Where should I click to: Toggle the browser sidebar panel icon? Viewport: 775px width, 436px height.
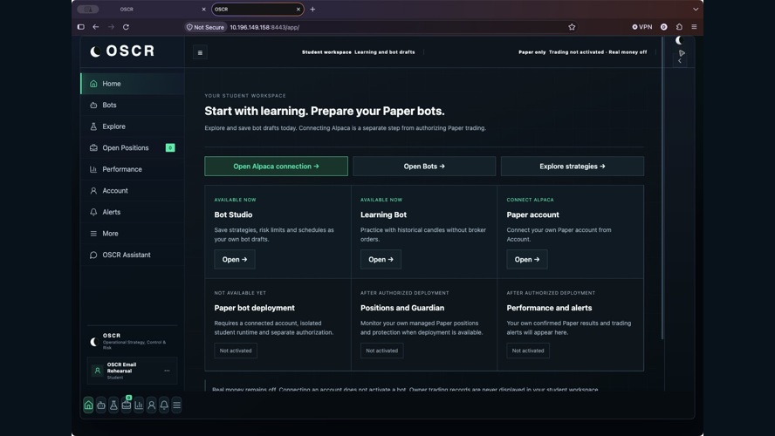pos(81,27)
